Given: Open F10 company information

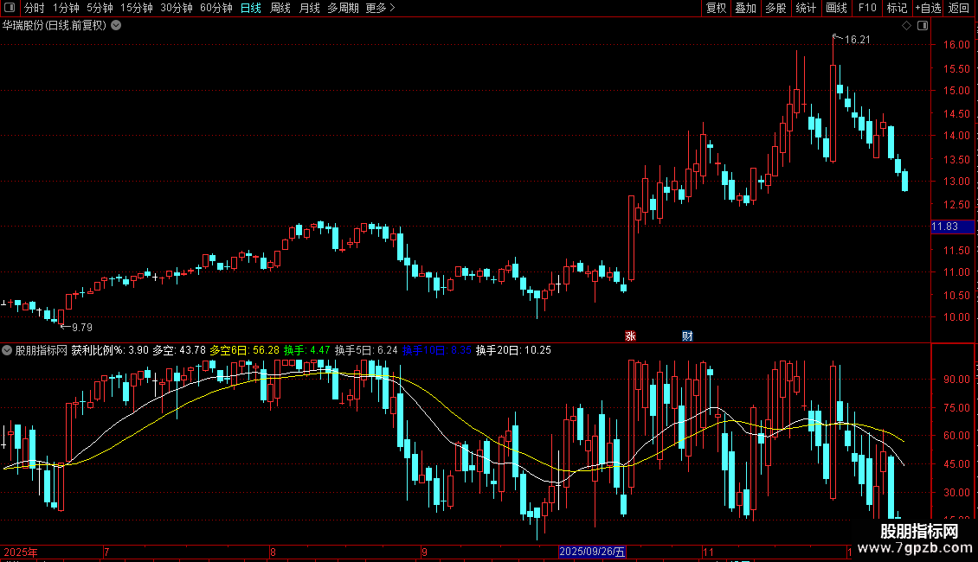Looking at the screenshot, I should coord(867,8).
